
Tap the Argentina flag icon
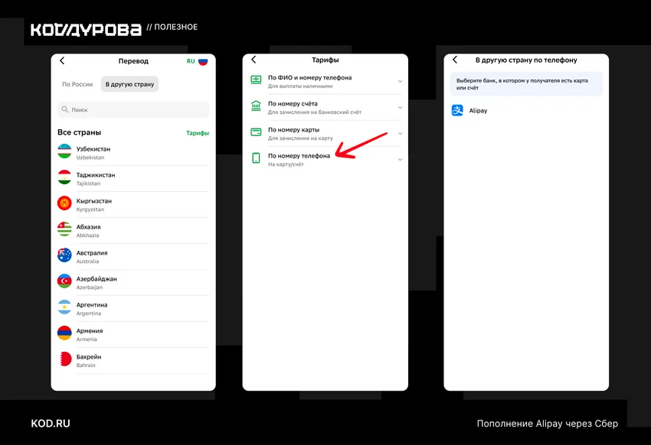(x=64, y=307)
